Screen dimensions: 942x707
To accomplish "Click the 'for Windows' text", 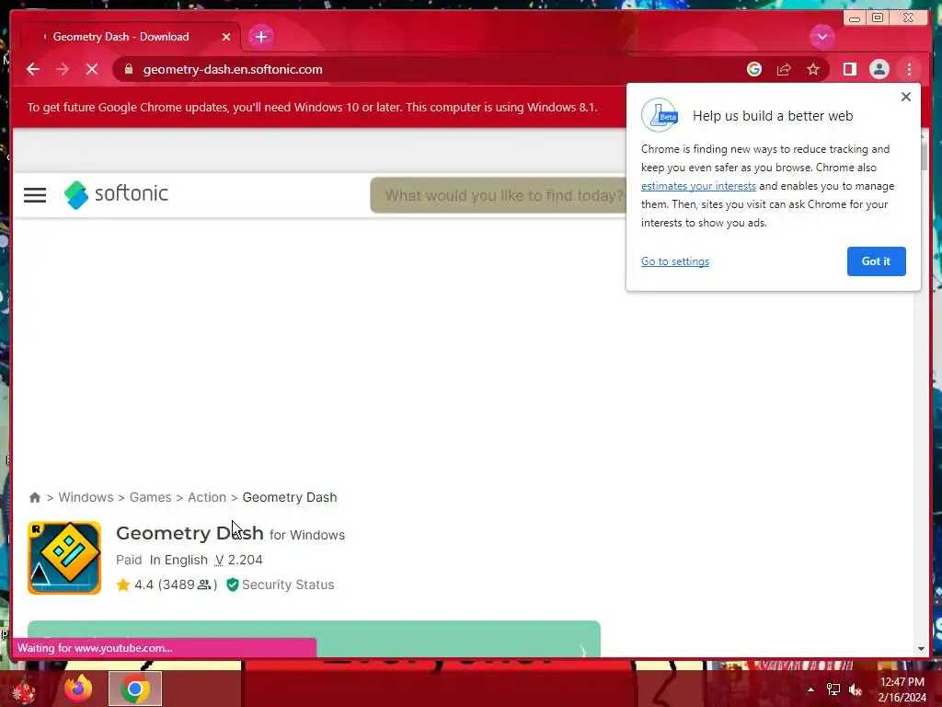I will point(307,535).
